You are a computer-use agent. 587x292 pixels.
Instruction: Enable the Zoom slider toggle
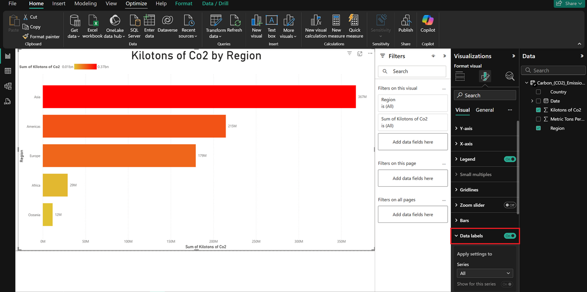click(510, 205)
